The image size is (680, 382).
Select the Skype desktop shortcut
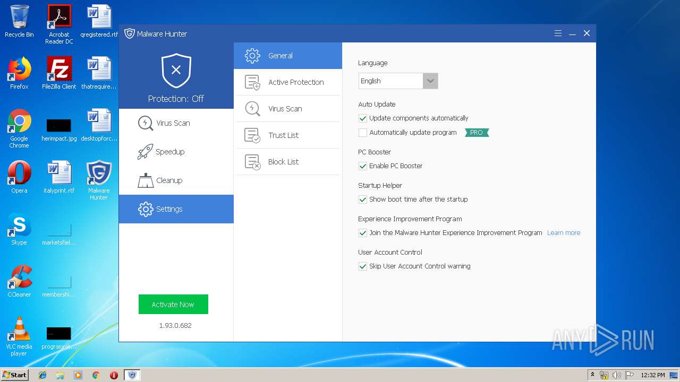point(19,229)
